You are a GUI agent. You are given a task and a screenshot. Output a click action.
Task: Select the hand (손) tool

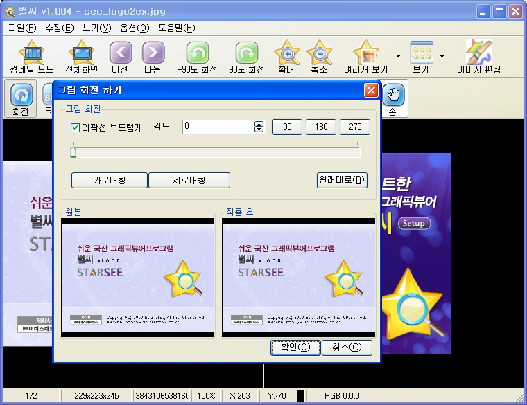[394, 98]
